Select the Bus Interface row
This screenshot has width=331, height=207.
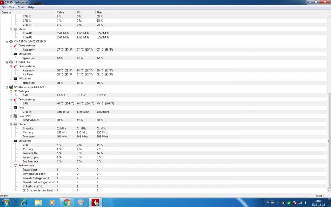point(163,161)
